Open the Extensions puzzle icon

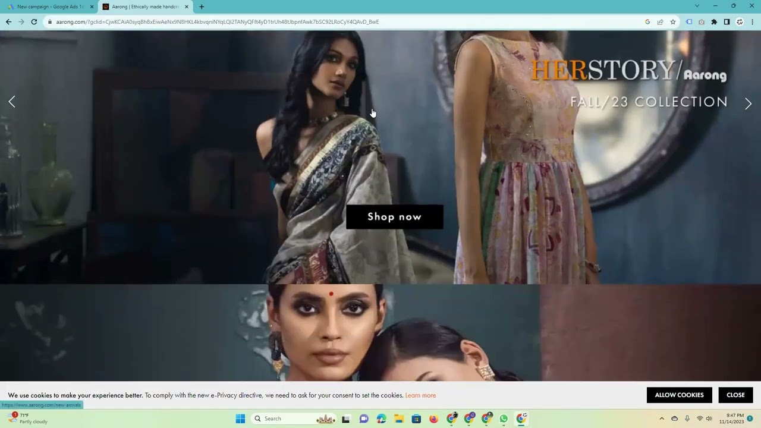coord(714,22)
